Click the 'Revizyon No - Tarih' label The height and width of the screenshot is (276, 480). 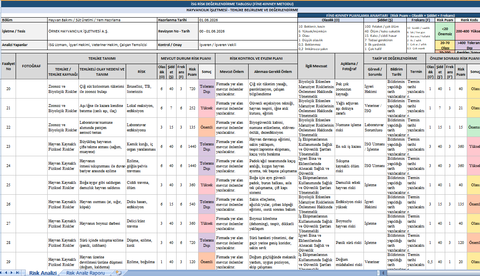[x=178, y=31]
